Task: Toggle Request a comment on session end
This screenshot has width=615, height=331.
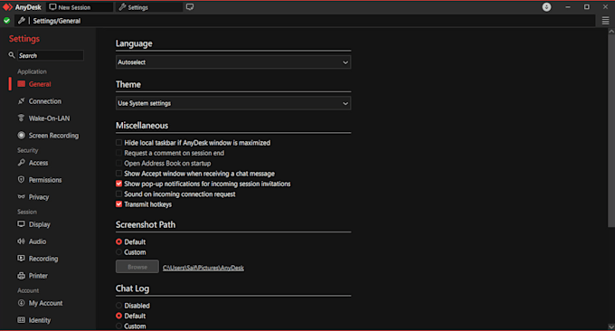Action: [x=118, y=153]
